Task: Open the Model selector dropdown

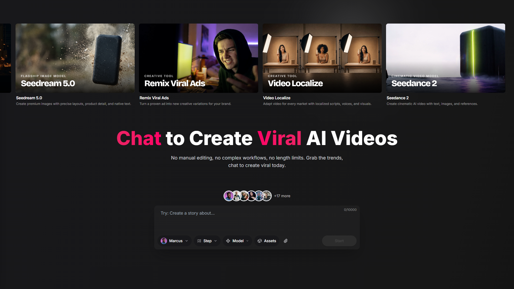Action: point(237,241)
